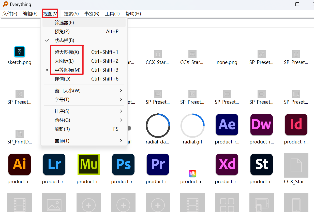Close the open 视图(V) menu

50,14
